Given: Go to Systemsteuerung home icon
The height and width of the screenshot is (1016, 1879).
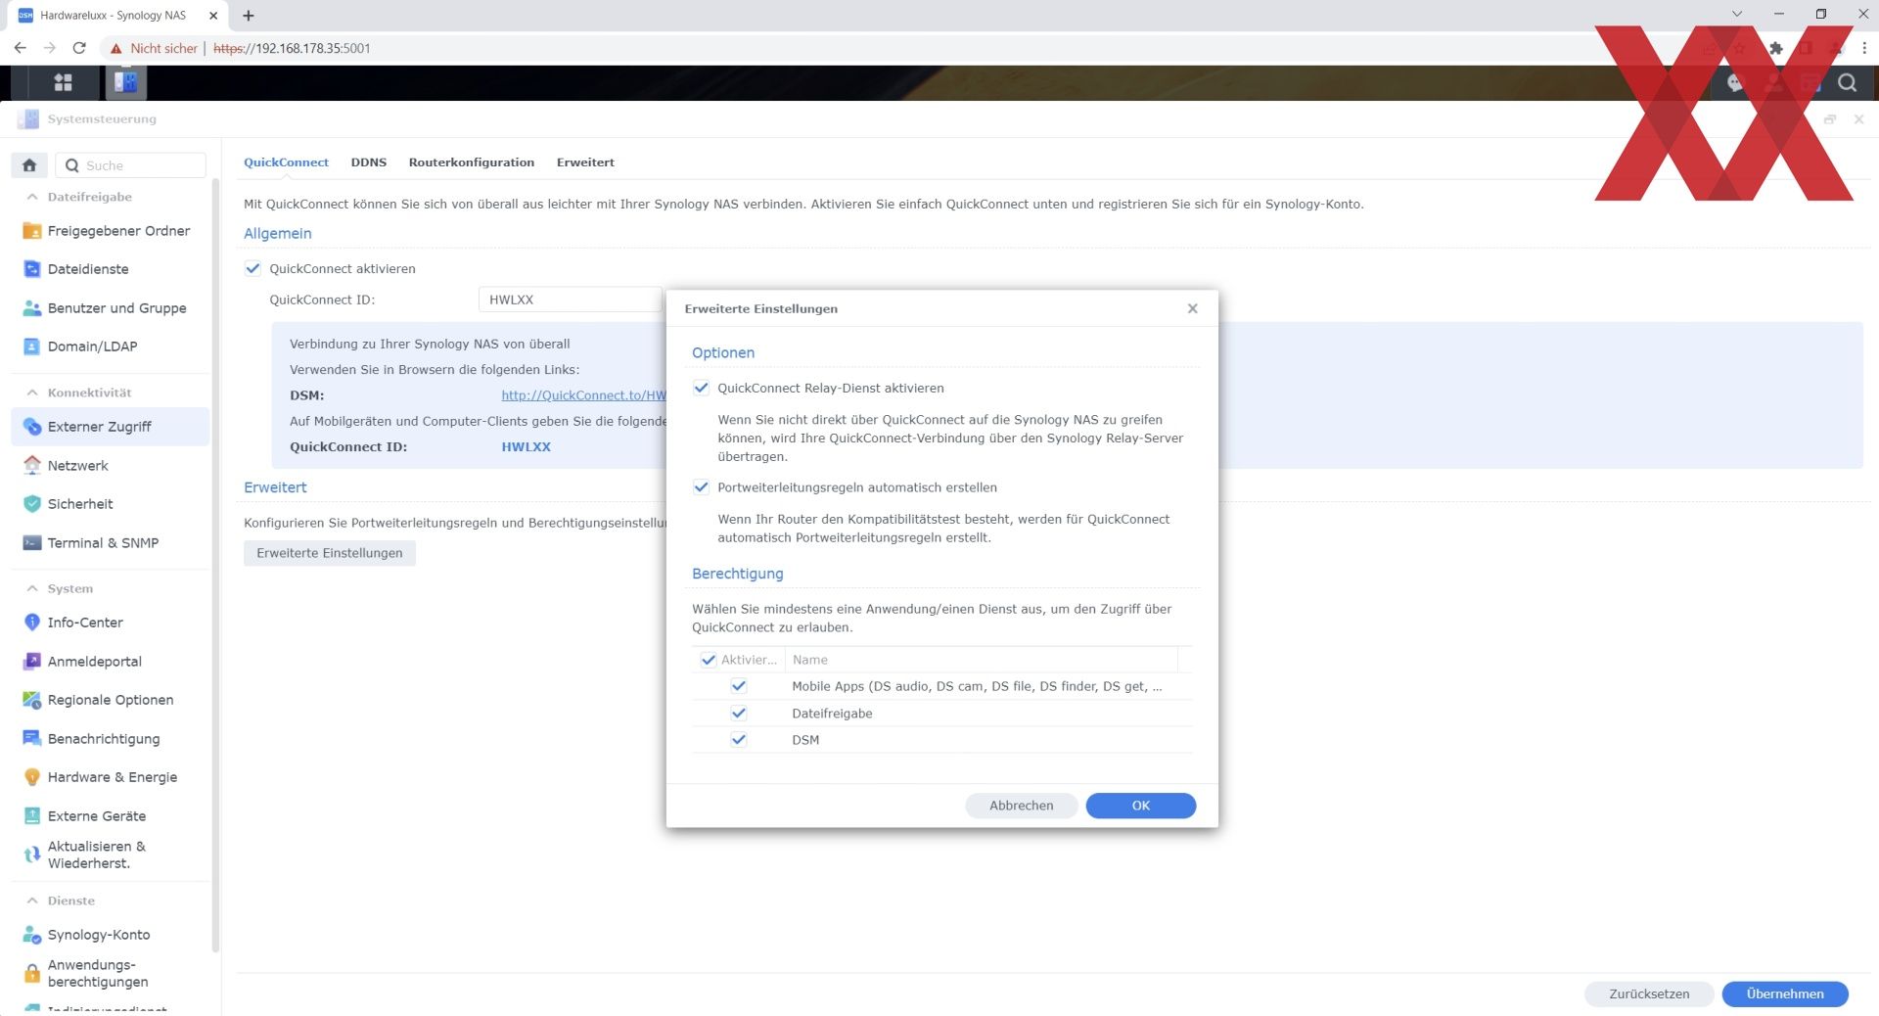Looking at the screenshot, I should tap(29, 165).
